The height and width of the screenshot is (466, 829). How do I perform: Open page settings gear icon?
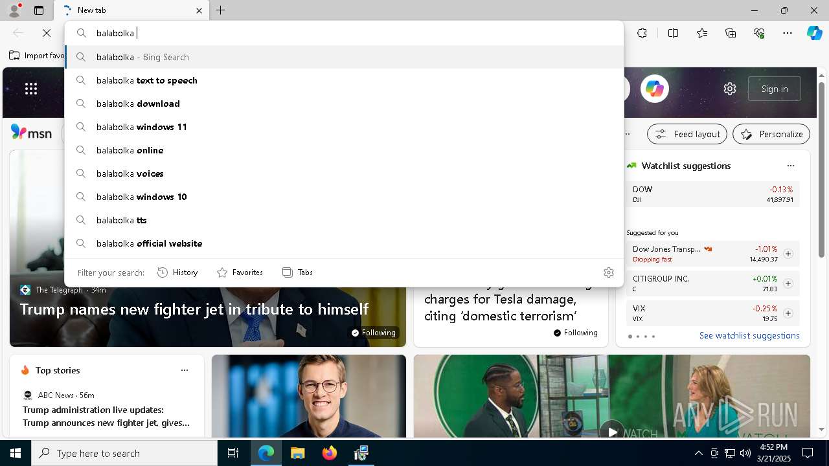[x=730, y=89]
